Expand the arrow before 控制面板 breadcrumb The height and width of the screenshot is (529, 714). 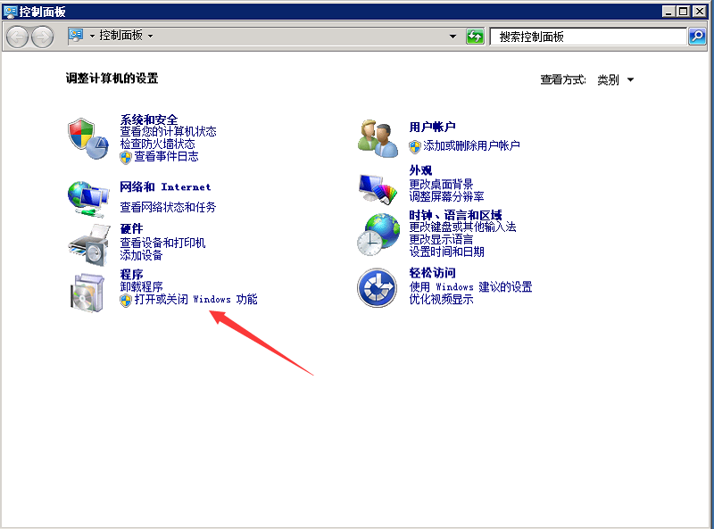coord(92,36)
